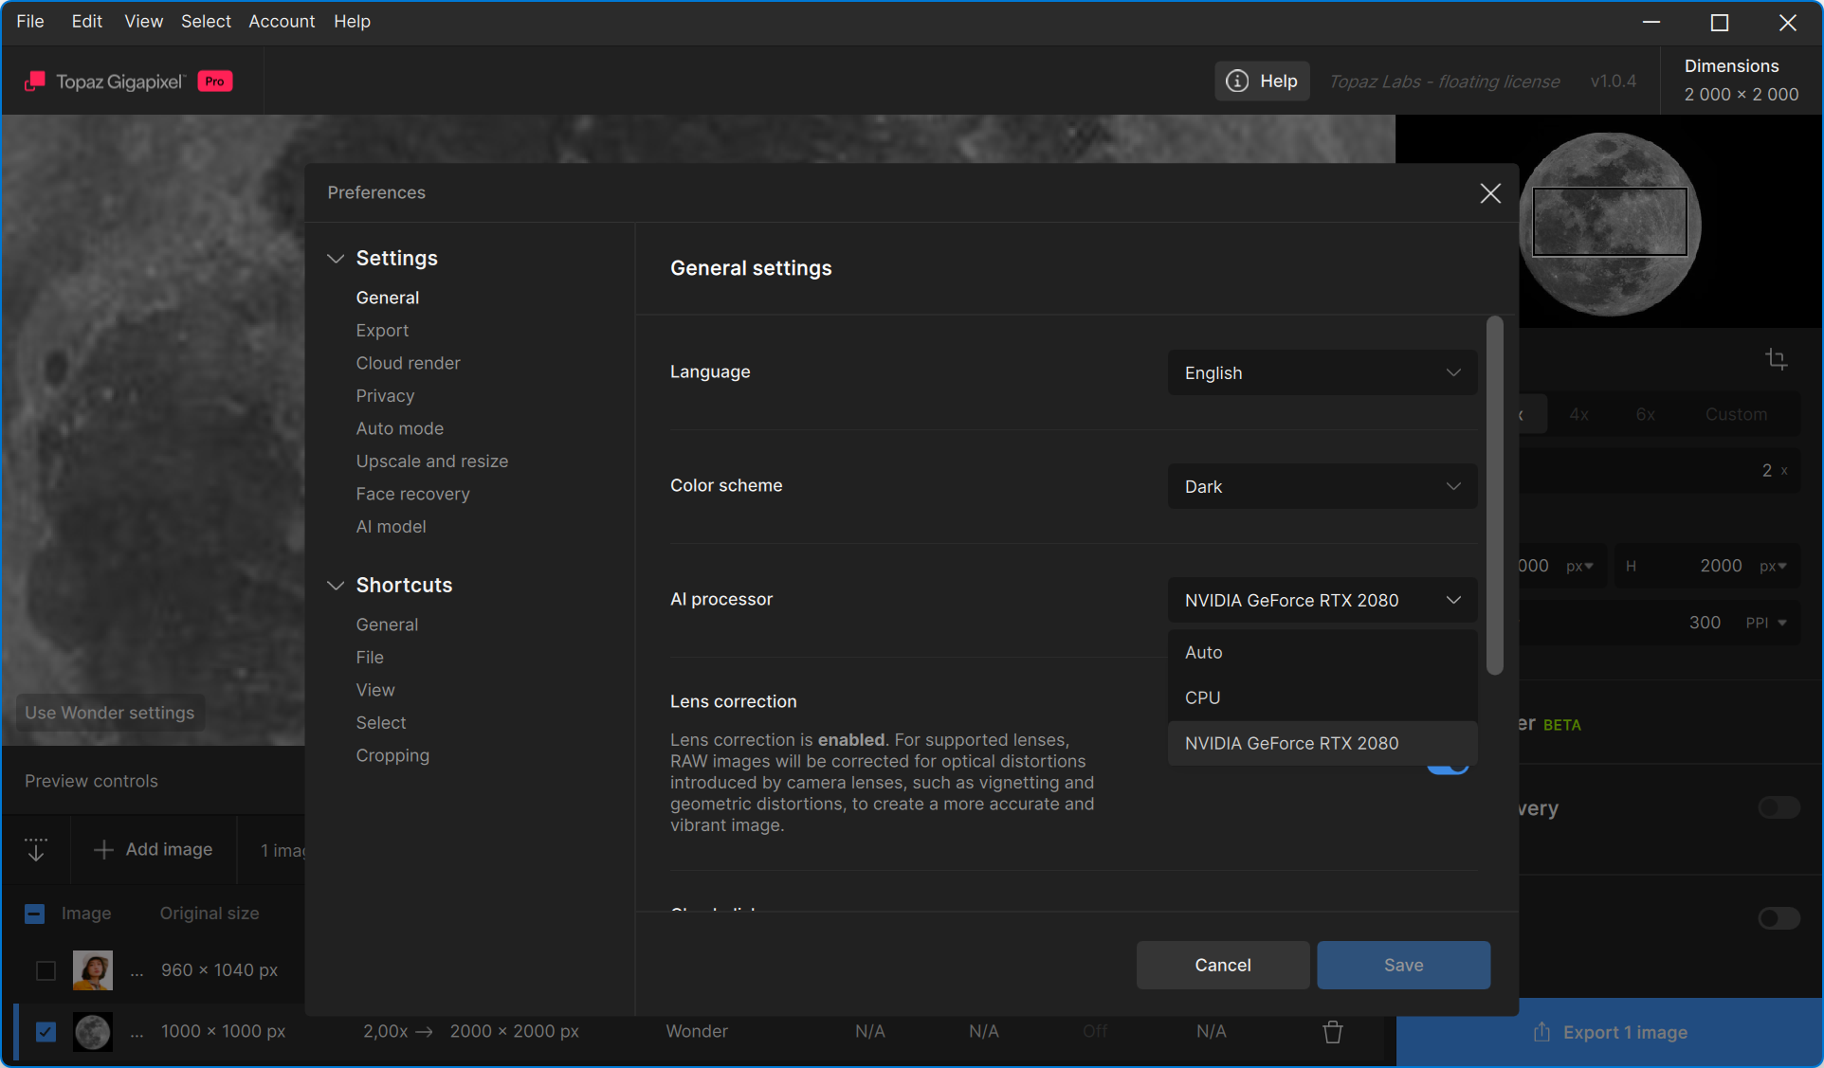Viewport: 1824px width, 1068px height.
Task: Toggle the select-all Image header checkbox
Action: (x=34, y=914)
